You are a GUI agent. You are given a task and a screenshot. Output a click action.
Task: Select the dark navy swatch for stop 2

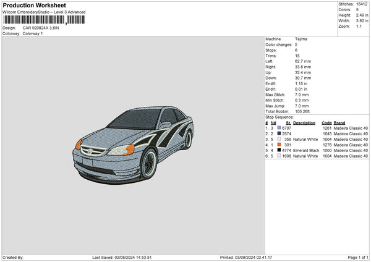coord(279,133)
